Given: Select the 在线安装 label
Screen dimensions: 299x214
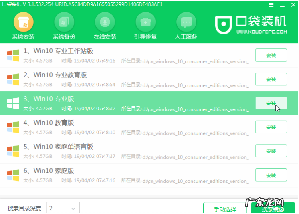Looking at the screenshot, I should coord(105,37).
